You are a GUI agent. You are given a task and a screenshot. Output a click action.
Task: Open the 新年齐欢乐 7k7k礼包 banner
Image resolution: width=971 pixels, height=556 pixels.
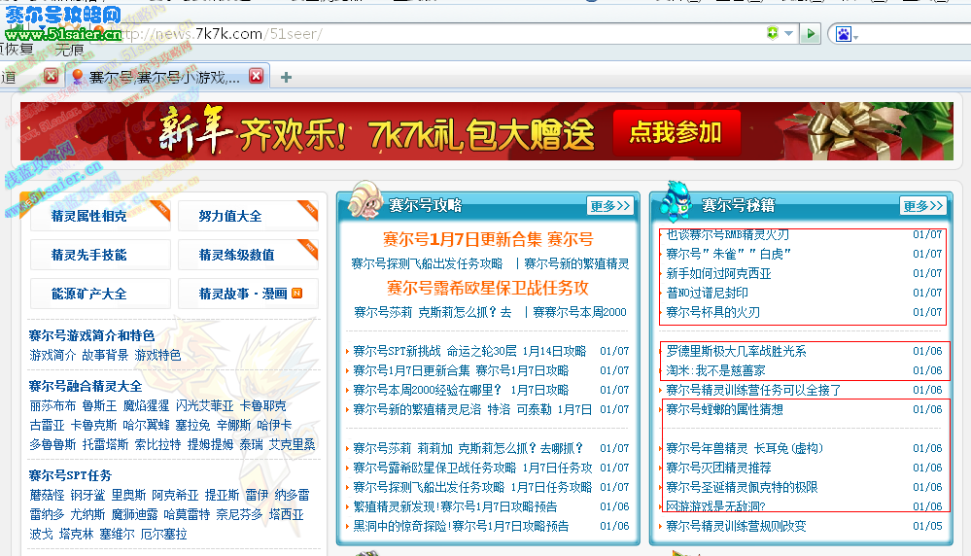(x=487, y=131)
